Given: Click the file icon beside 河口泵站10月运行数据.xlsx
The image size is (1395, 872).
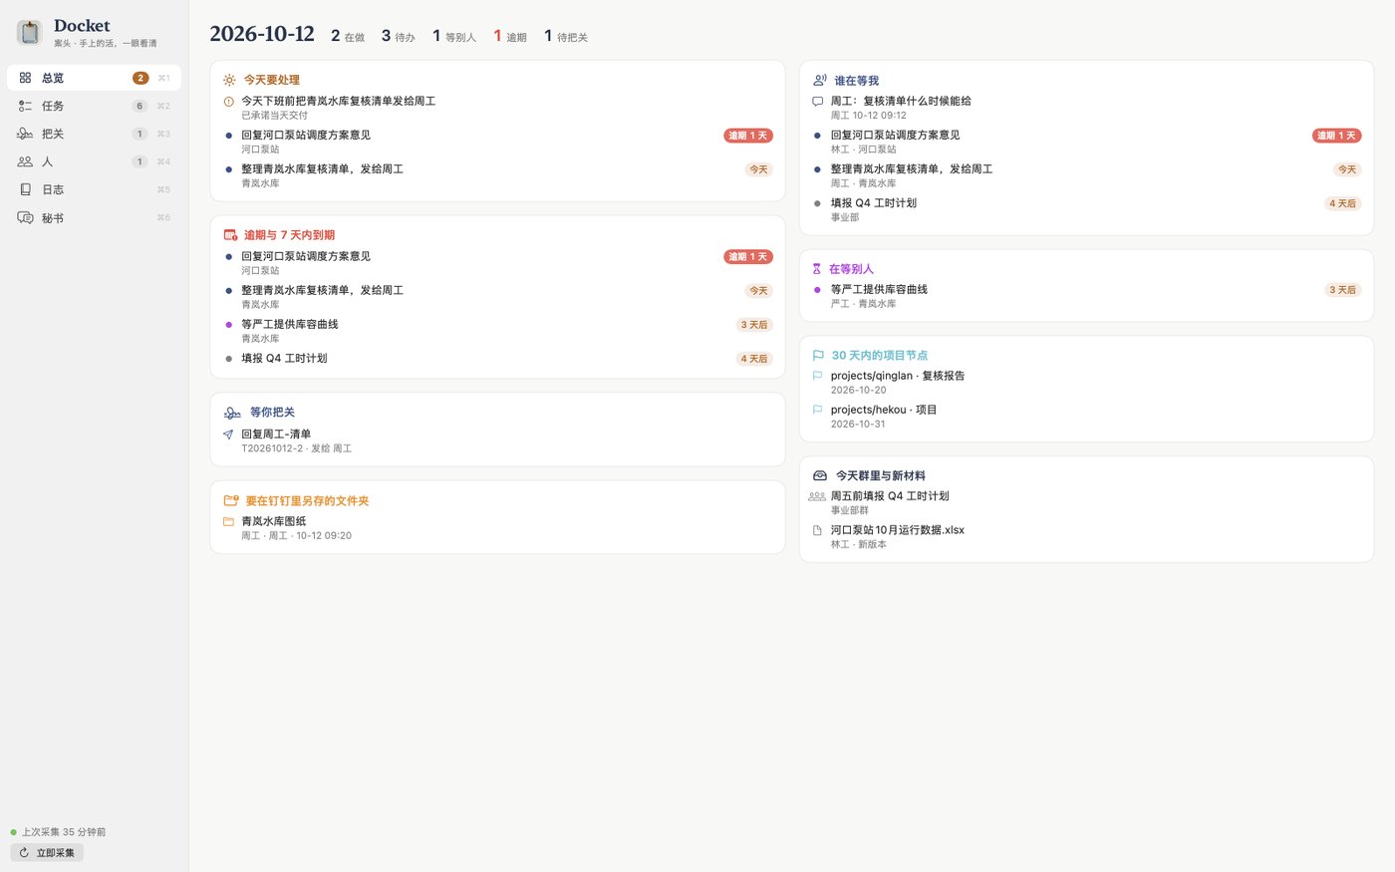Looking at the screenshot, I should pos(817,530).
